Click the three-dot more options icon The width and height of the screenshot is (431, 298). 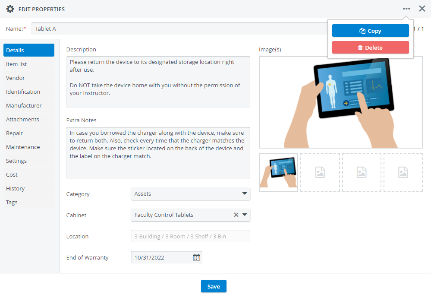(x=406, y=9)
